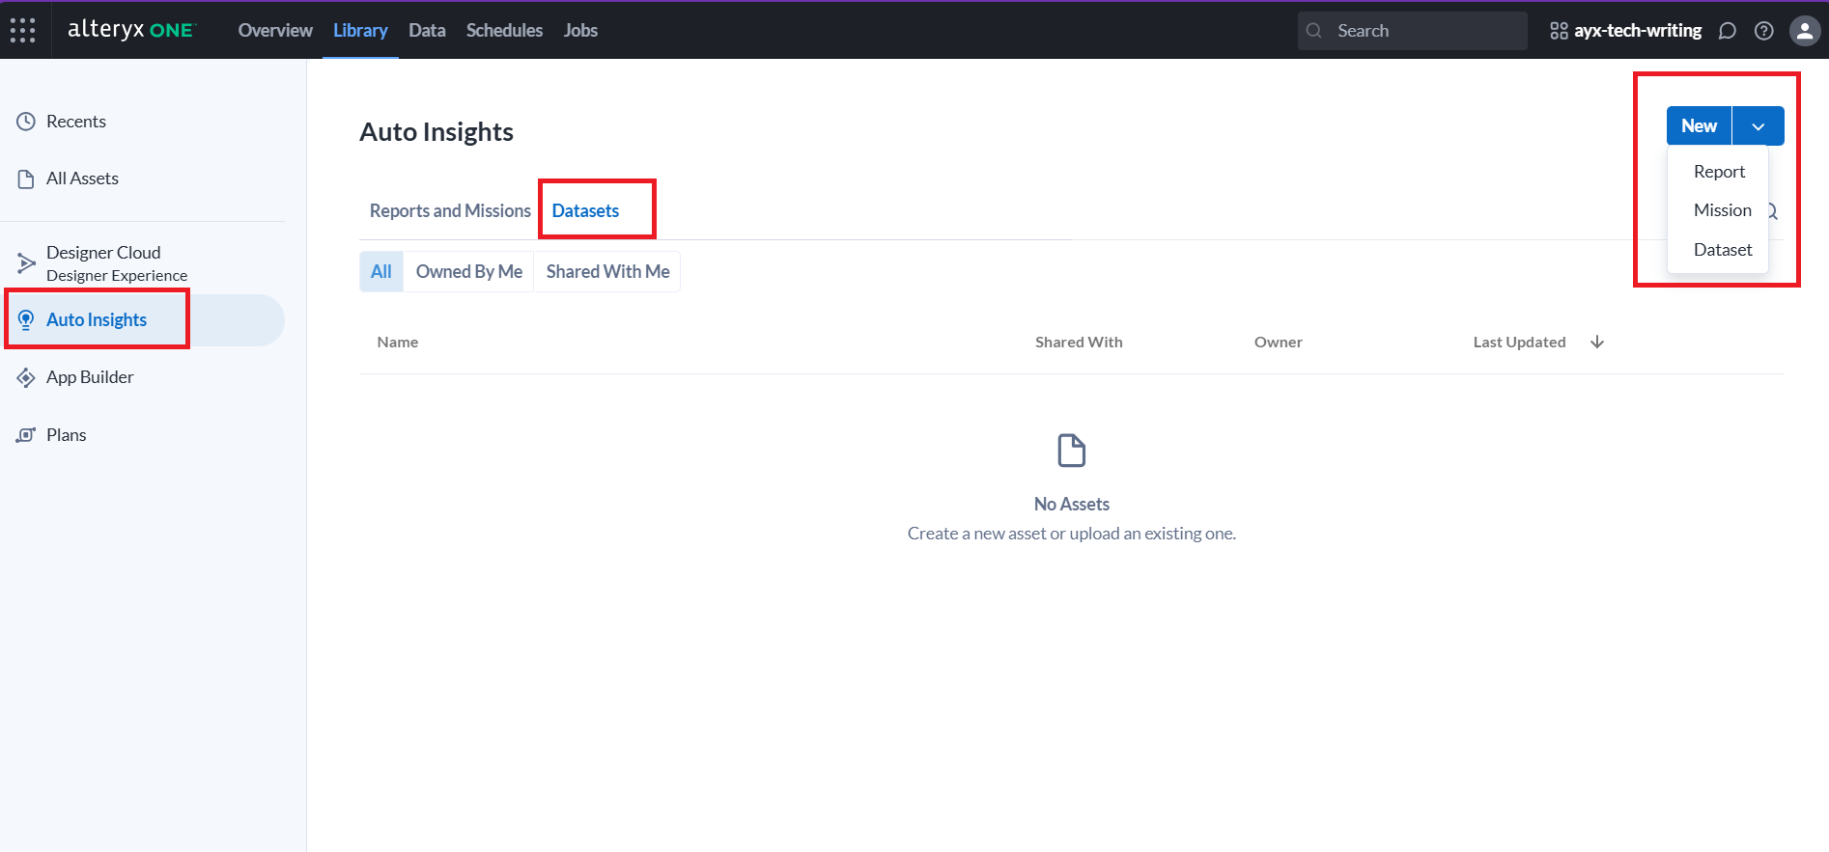Open App Builder from sidebar
The width and height of the screenshot is (1829, 852).
pos(90,377)
